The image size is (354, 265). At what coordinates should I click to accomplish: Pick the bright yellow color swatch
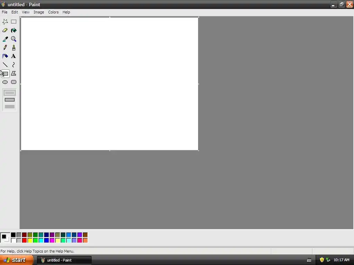pyautogui.click(x=30, y=241)
